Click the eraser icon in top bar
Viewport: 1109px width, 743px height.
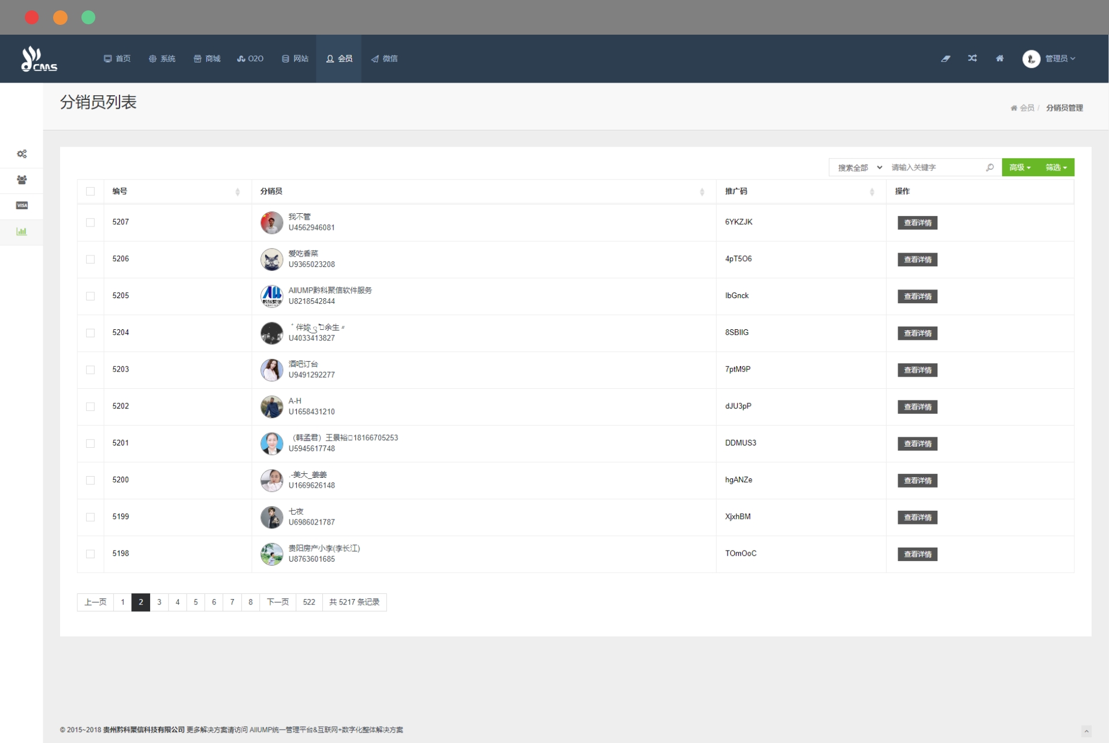point(946,58)
